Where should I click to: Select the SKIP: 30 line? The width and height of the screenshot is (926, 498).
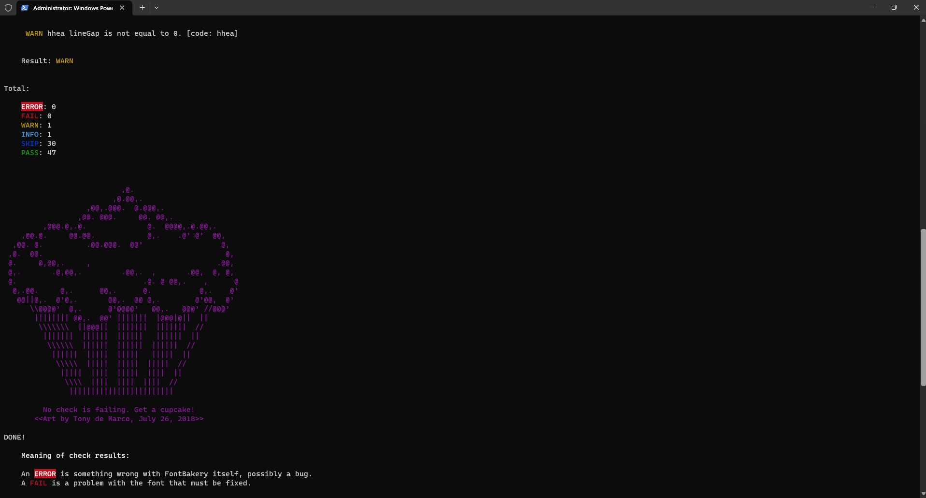tap(38, 143)
